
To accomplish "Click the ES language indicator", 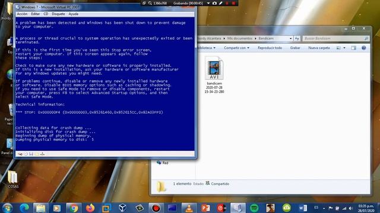I will pos(316,208).
